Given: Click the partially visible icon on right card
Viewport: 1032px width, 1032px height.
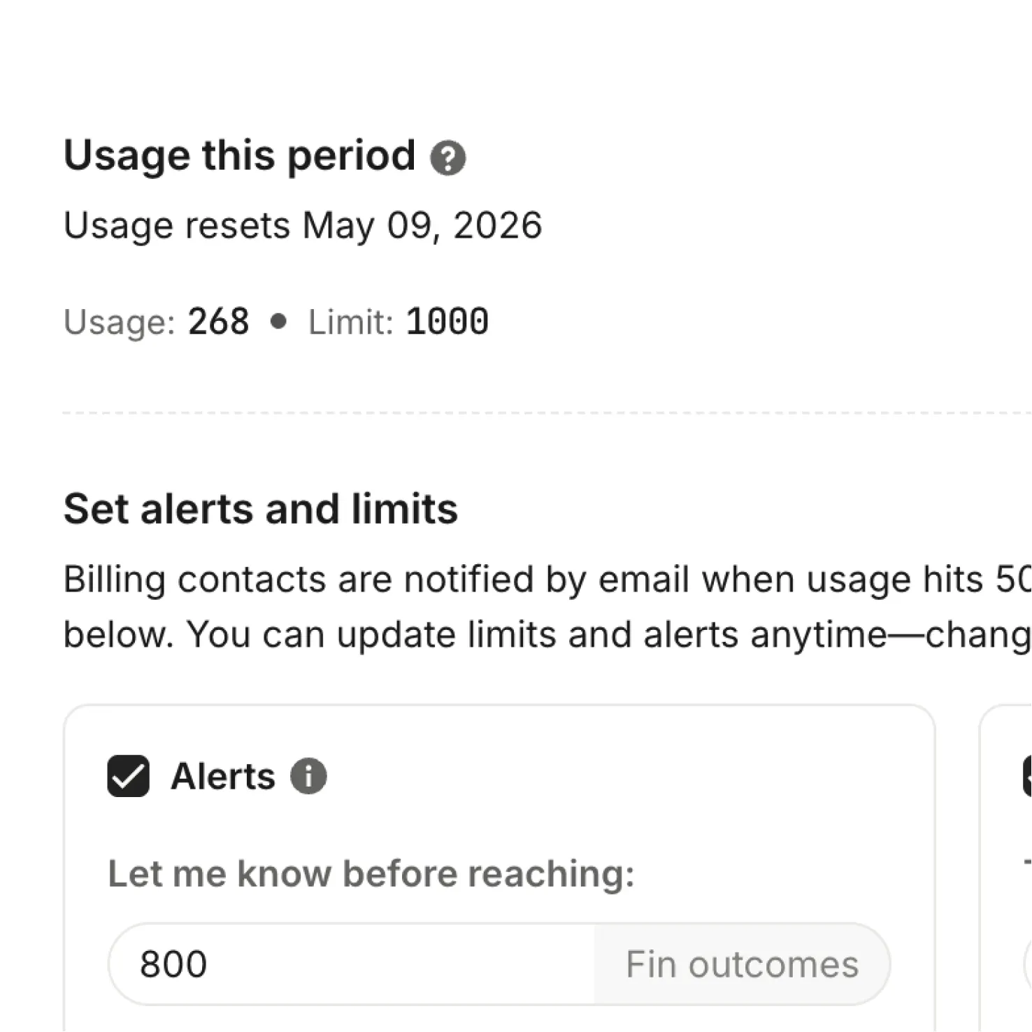Looking at the screenshot, I should (x=1026, y=776).
